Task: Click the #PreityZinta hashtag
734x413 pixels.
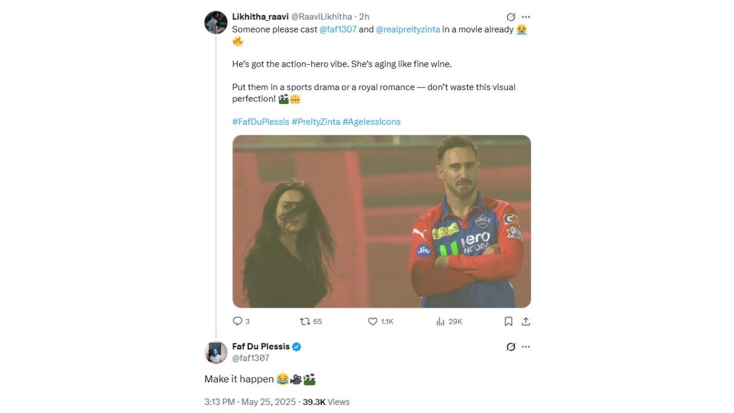Action: (x=316, y=122)
